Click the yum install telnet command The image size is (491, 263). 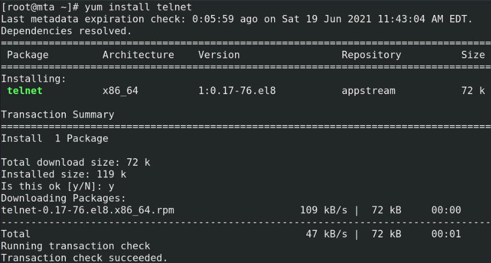(x=138, y=7)
